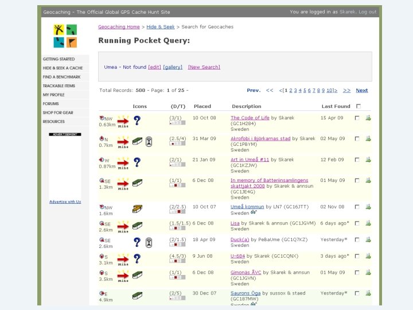Image resolution: width=413 pixels, height=310 pixels.
Task: Check the box for Umeå kommun
Action: [357, 207]
